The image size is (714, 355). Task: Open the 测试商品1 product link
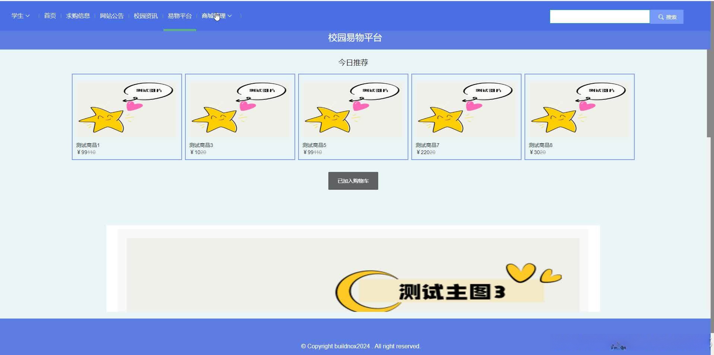pyautogui.click(x=88, y=145)
